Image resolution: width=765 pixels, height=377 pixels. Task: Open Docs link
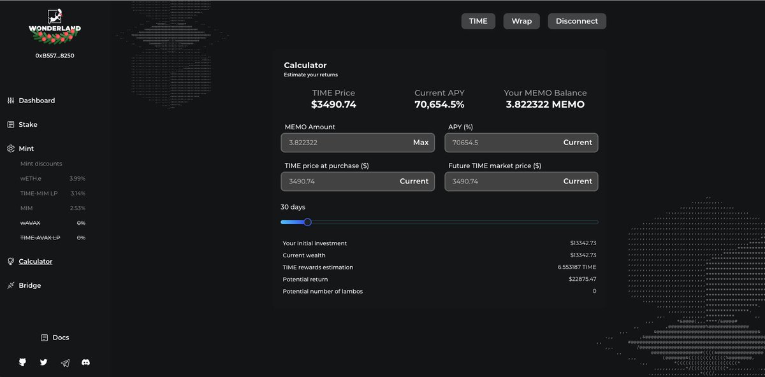61,338
